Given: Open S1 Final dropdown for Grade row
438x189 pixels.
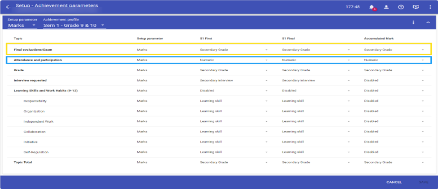Looking at the screenshot, I should (x=316, y=70).
